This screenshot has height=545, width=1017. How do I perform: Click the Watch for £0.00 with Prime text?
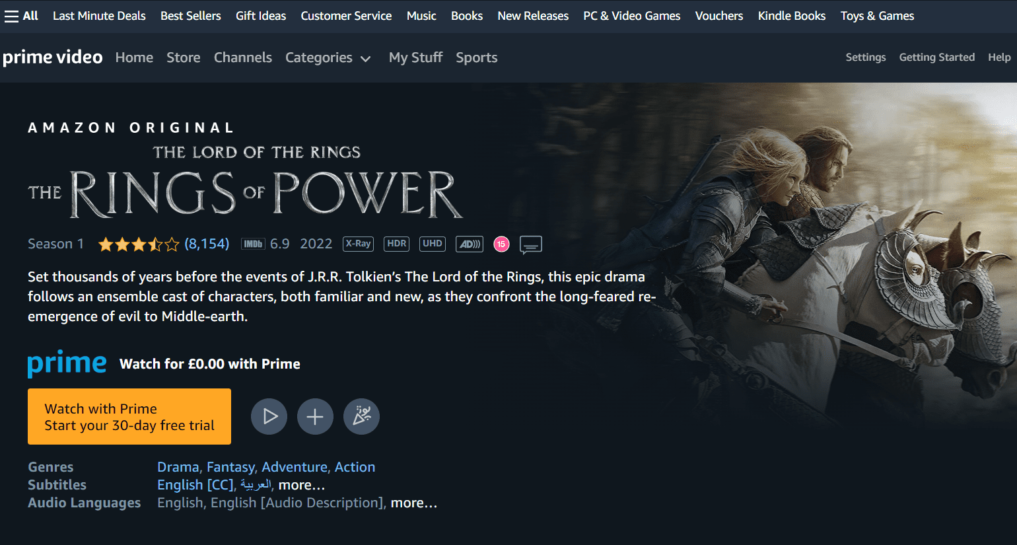coord(210,364)
